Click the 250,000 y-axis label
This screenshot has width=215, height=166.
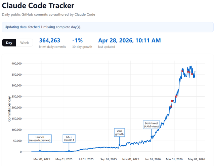coord(16,97)
